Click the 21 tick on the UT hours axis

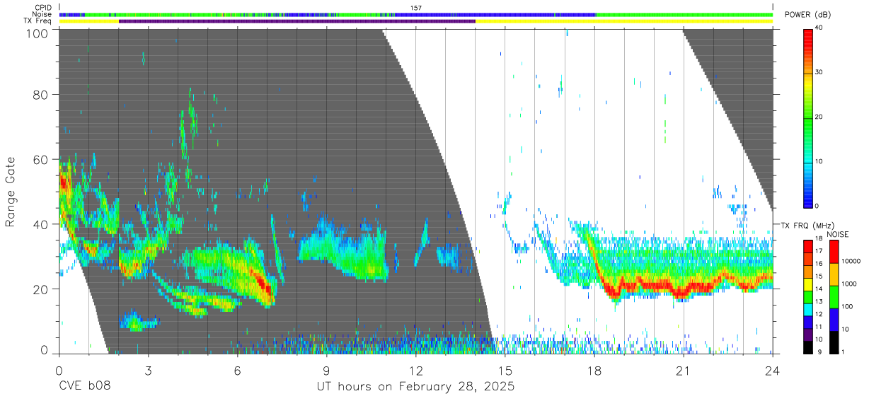pyautogui.click(x=683, y=370)
